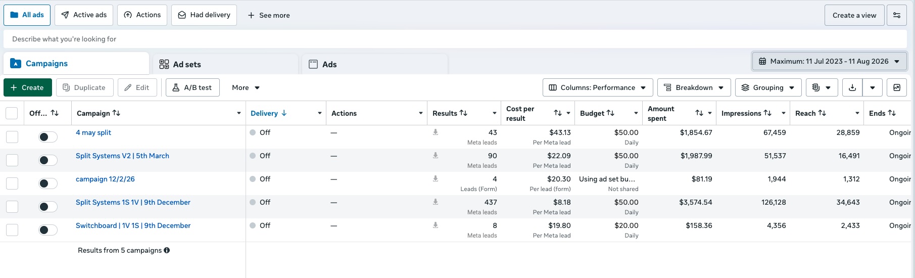Open the Ads tab
915x278 pixels.
[375, 64]
